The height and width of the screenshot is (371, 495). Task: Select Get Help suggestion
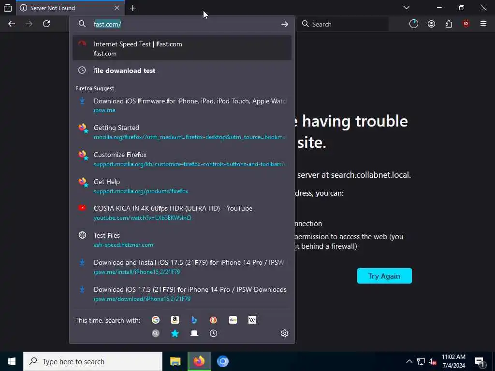[x=182, y=186]
